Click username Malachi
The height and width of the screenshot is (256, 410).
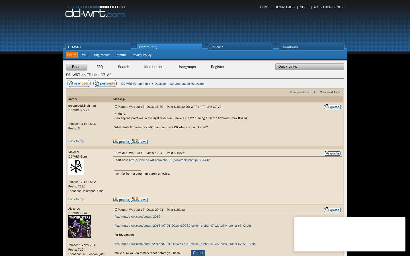(x=73, y=152)
